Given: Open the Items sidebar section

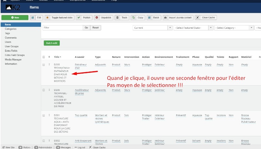Looking at the screenshot, I should [x=21, y=25].
